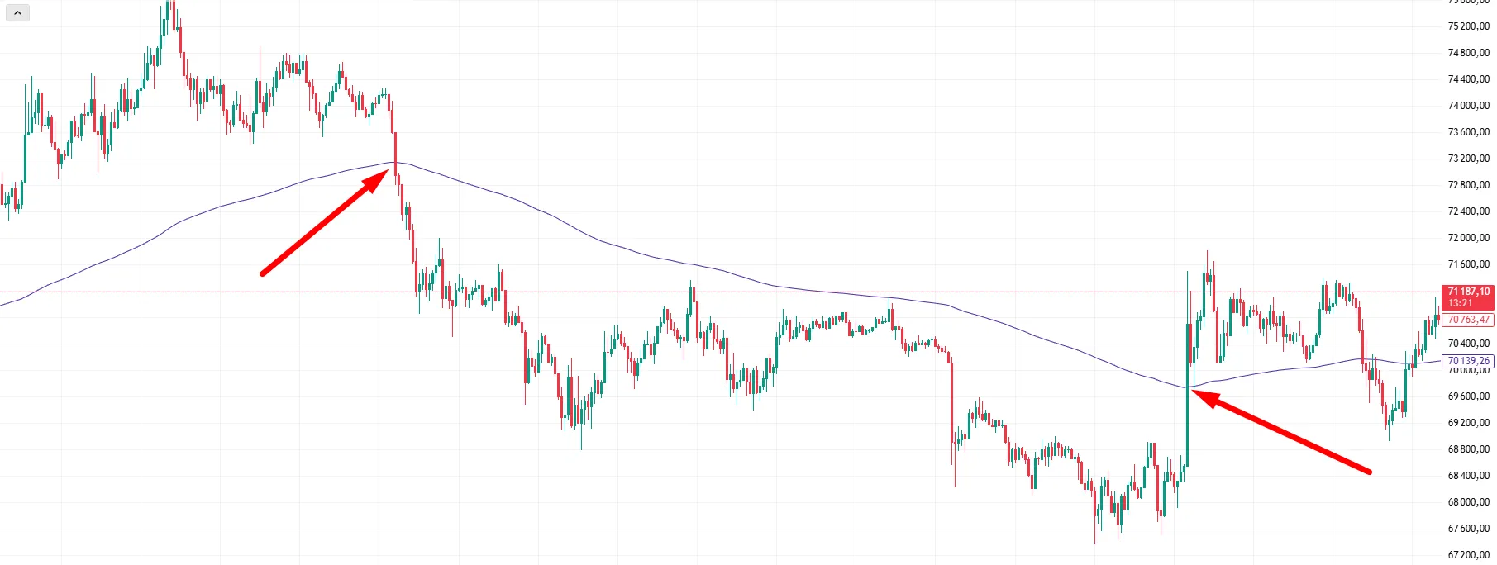Click the 68 400,00 price scale label
This screenshot has width=1497, height=565.
coord(1468,476)
